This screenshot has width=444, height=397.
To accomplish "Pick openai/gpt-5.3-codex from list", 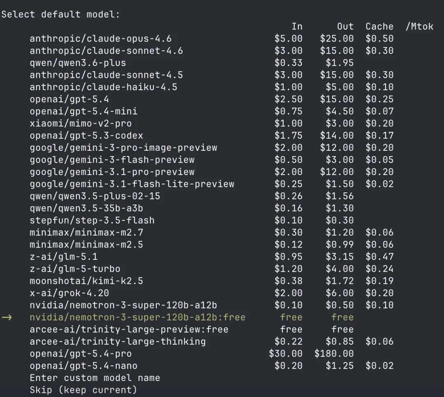I will (86, 135).
